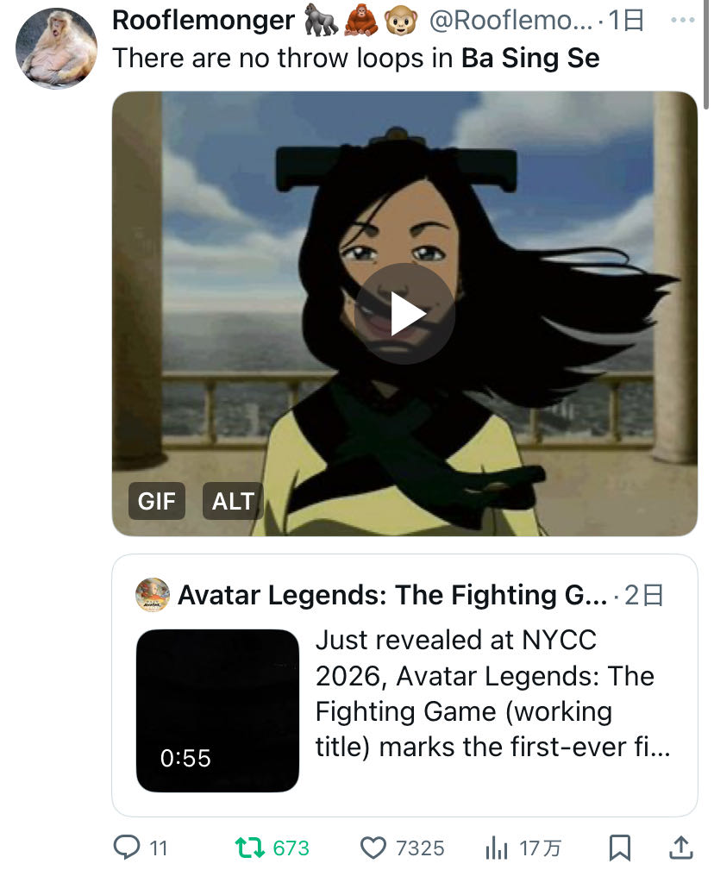The width and height of the screenshot is (714, 876).
Task: Click the scrollbar at the right edge
Action: tap(707, 55)
